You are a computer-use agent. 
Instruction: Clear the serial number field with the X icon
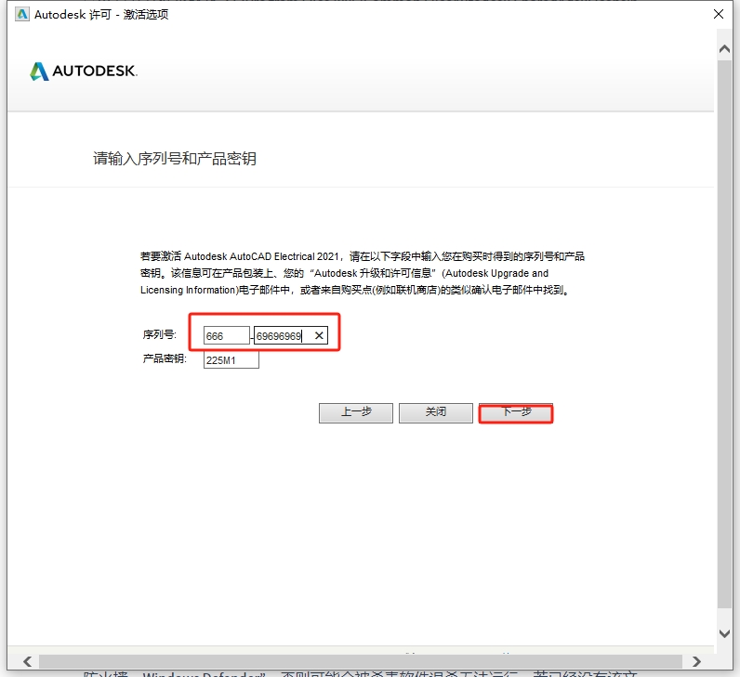click(319, 335)
